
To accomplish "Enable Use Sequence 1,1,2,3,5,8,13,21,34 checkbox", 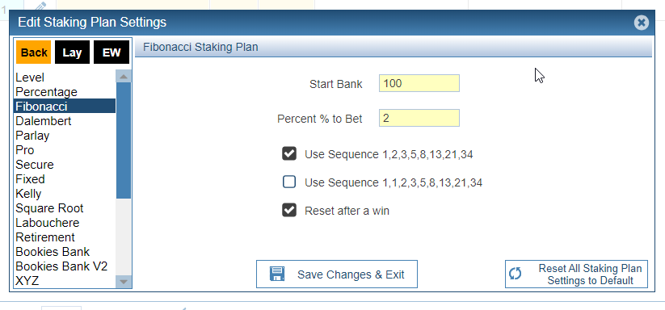I will 289,182.
